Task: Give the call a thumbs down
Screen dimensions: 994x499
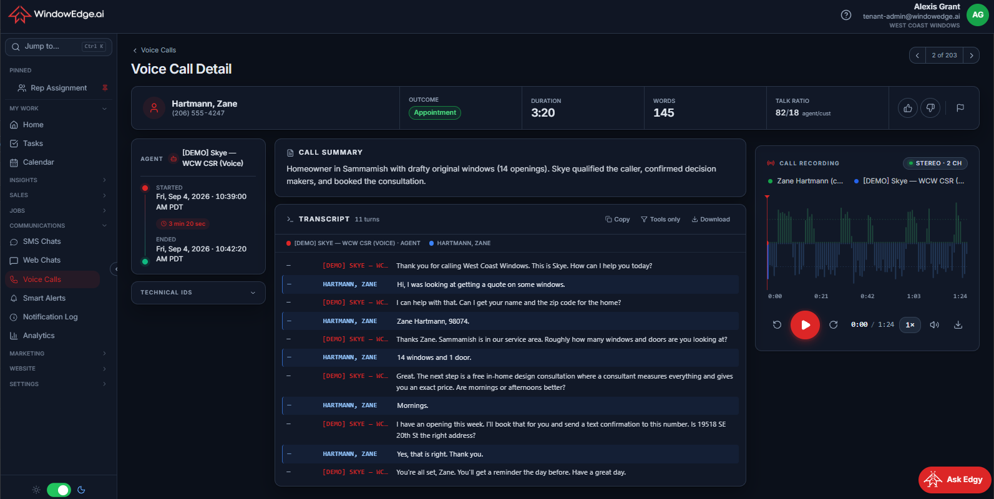Action: (x=930, y=108)
